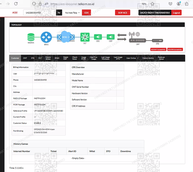This screenshot has width=193, height=172.
Task: Click the site permissions icon in address bar
Action: tap(46, 4)
